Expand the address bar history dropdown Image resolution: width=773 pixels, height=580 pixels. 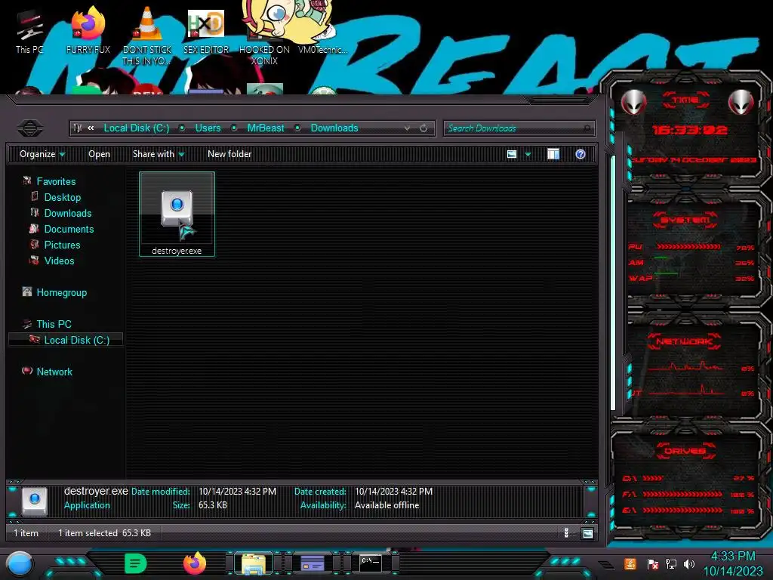(x=407, y=128)
